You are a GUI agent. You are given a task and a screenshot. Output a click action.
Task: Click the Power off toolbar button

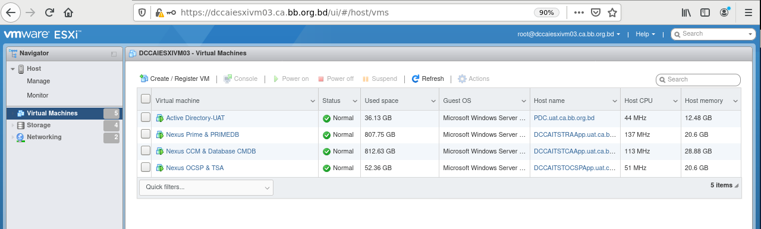[x=335, y=79]
